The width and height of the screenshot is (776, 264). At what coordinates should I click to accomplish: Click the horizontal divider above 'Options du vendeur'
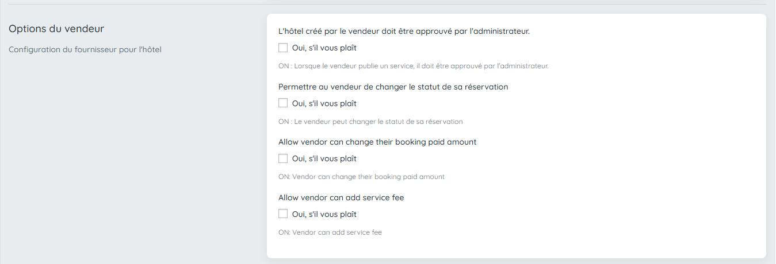point(388,5)
